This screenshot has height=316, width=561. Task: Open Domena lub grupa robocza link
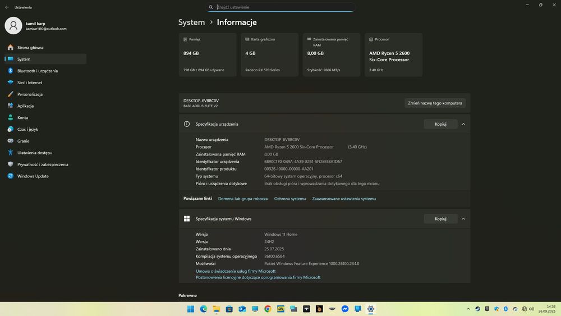pos(242,199)
